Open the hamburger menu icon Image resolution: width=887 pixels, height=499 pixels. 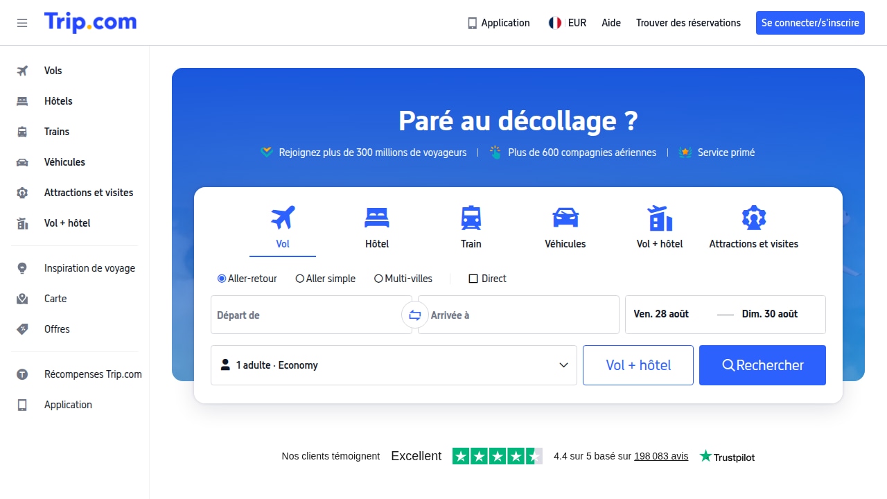pyautogui.click(x=22, y=23)
